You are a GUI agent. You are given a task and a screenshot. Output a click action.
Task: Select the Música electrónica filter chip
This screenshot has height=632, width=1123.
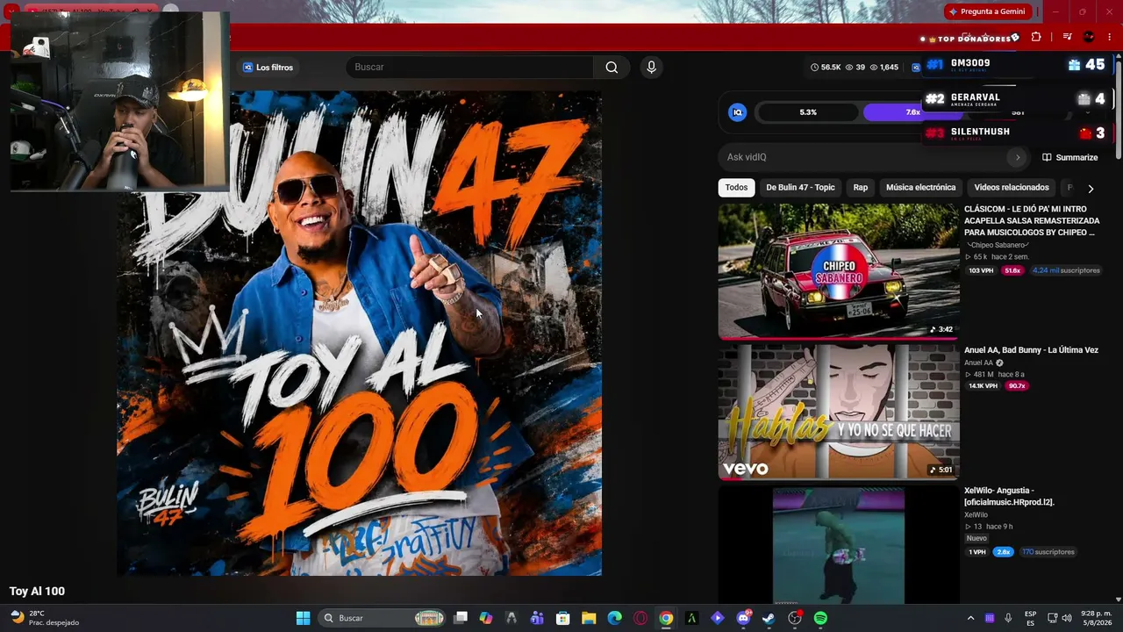click(920, 188)
